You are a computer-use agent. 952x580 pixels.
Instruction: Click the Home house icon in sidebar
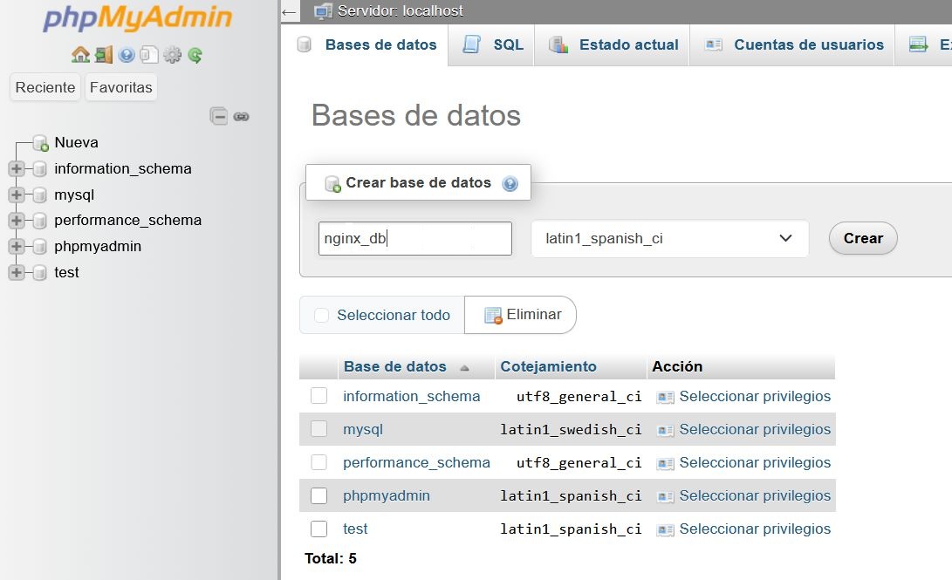click(80, 55)
